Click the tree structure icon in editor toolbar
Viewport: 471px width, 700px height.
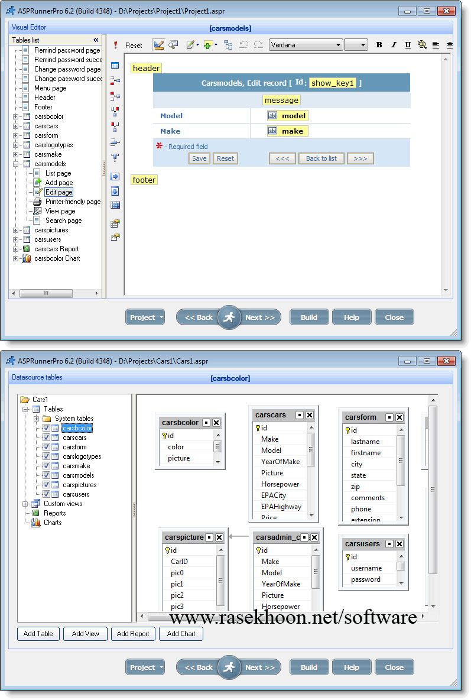coord(228,45)
